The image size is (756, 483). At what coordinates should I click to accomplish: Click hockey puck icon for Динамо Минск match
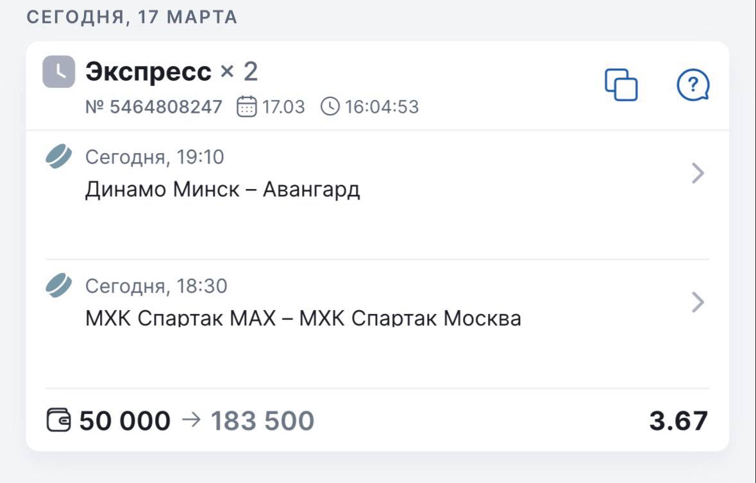click(59, 157)
